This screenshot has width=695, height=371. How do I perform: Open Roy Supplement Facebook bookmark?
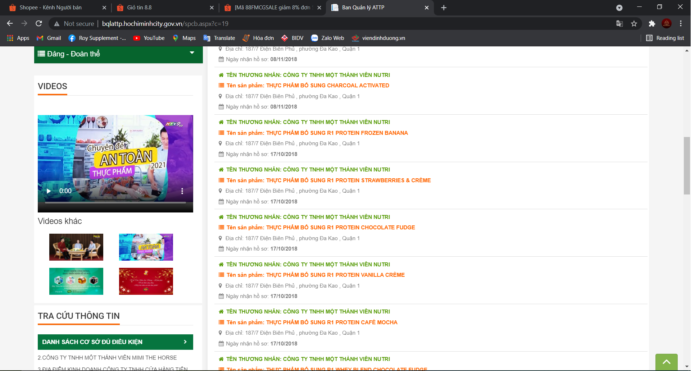click(97, 38)
